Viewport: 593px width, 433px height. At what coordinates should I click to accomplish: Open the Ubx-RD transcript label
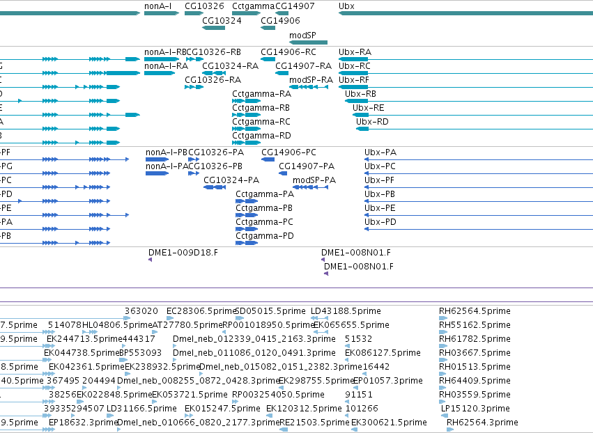pyautogui.click(x=372, y=122)
